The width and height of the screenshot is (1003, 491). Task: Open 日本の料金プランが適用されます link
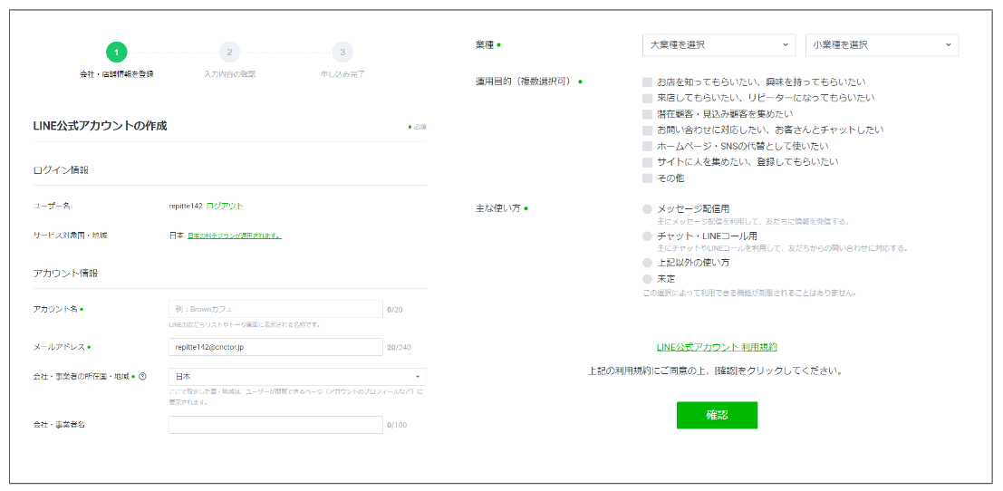(235, 236)
